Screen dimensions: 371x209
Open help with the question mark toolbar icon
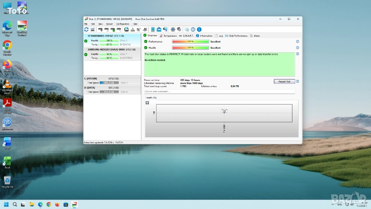[x=193, y=29]
